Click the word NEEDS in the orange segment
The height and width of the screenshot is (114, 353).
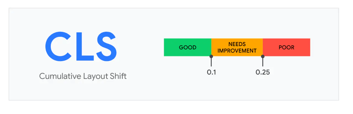coord(237,44)
